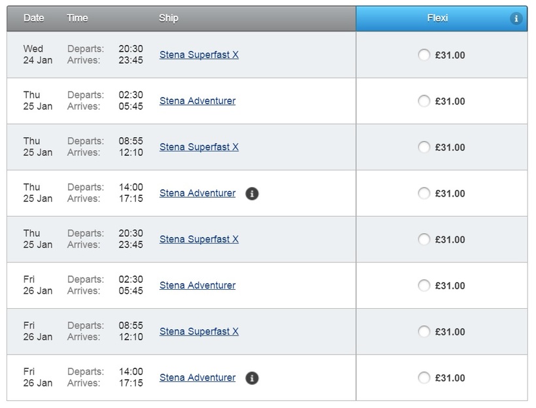Open Stena Adventurer link for Thu 25 Jan 14:00
Viewport: 536px width, 408px height.
[197, 193]
